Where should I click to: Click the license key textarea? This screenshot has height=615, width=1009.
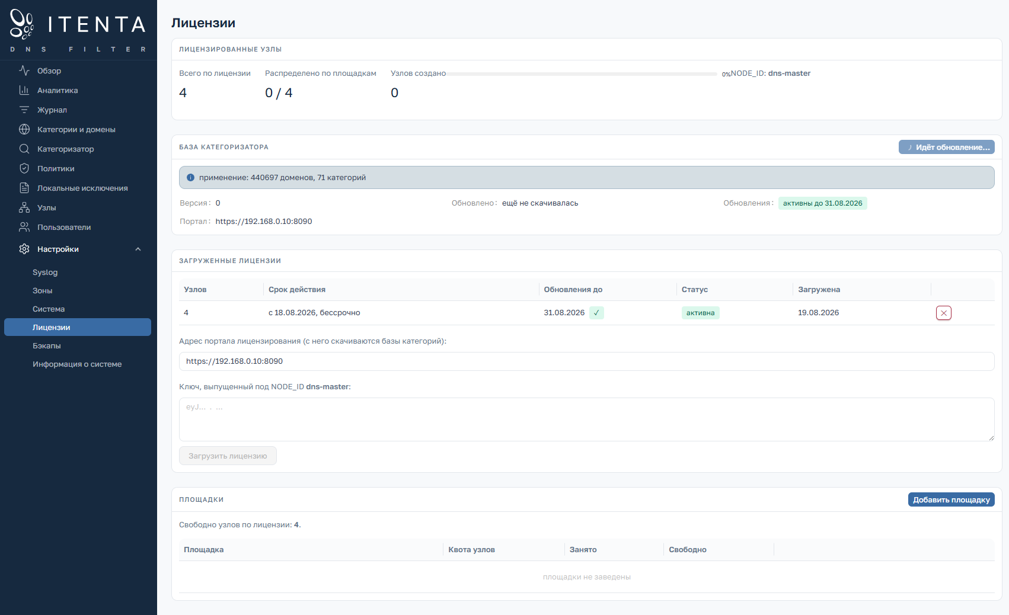coord(587,419)
